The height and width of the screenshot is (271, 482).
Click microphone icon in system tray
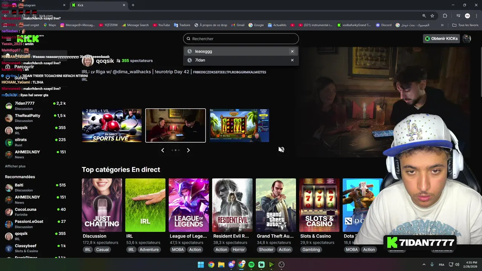coord(432,265)
